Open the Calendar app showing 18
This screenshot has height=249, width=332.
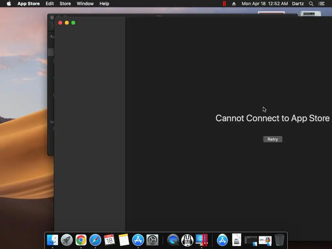(x=109, y=240)
